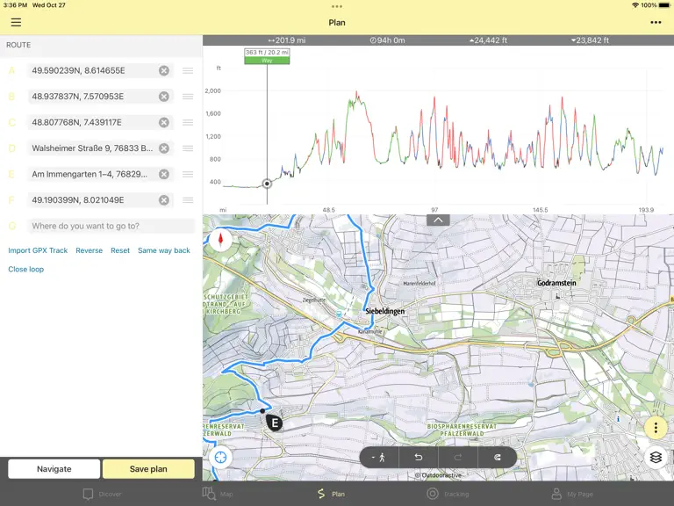Click the undo arrow in map toolbar
674x506 pixels.
pyautogui.click(x=419, y=458)
